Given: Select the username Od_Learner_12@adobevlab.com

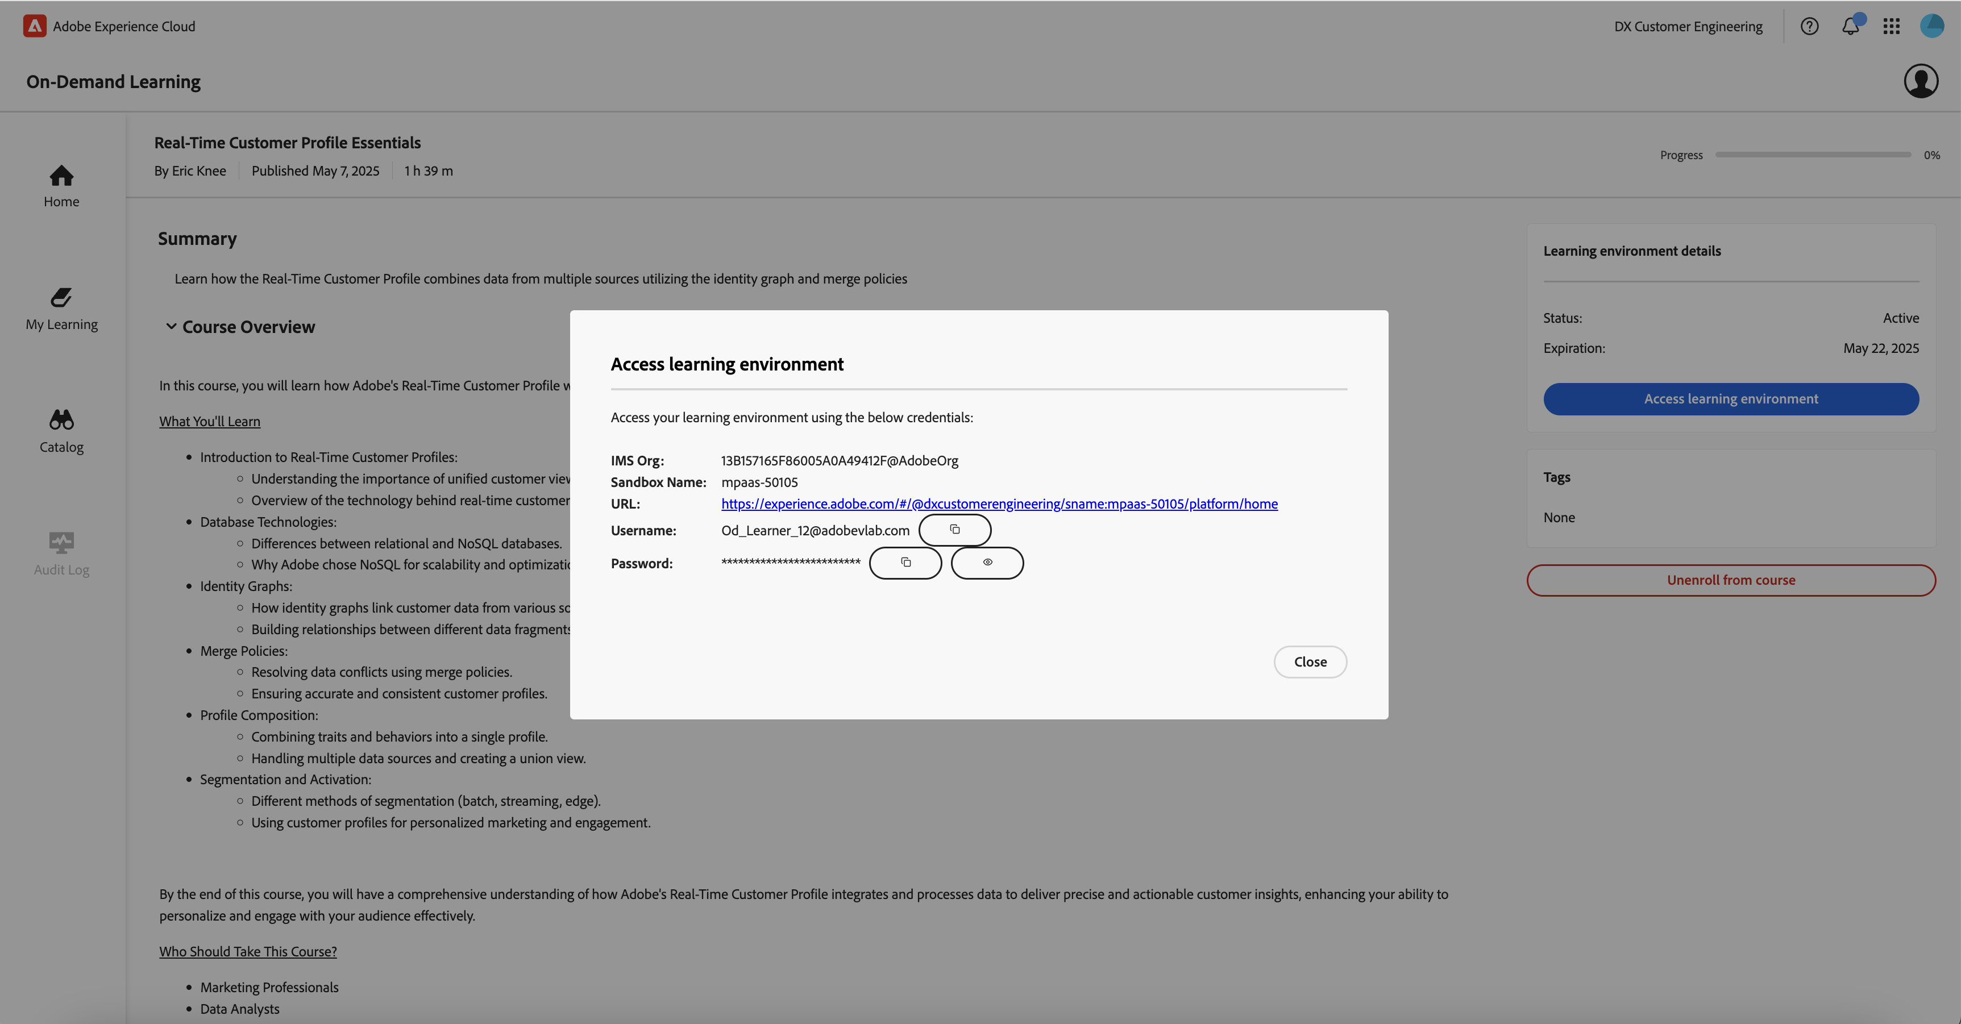Looking at the screenshot, I should click(815, 530).
